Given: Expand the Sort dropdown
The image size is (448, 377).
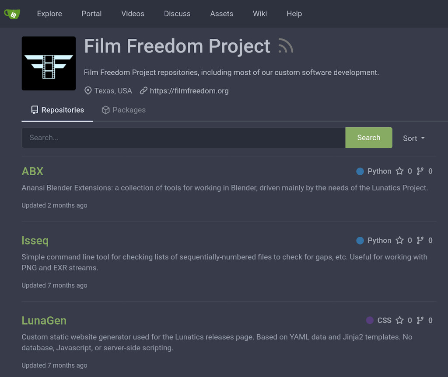Looking at the screenshot, I should [x=413, y=138].
